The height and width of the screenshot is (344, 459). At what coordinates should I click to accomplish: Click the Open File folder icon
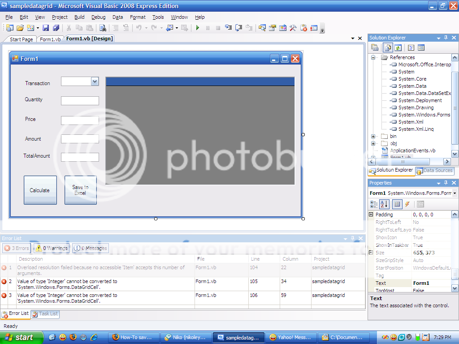20,28
